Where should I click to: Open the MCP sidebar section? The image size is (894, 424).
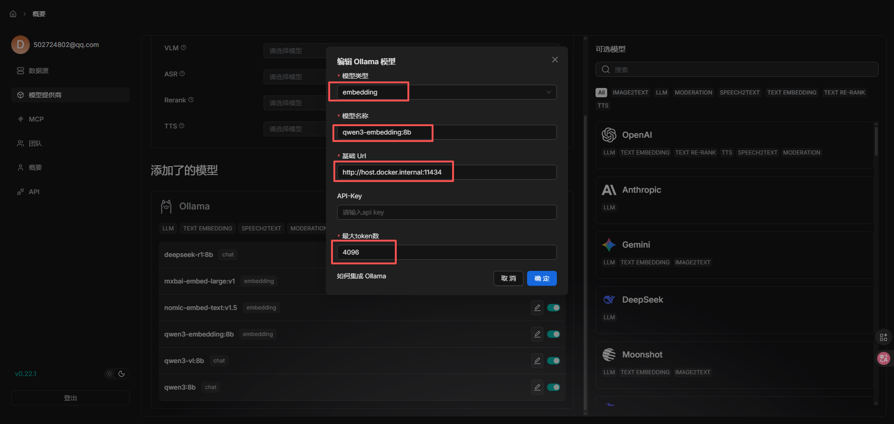coord(36,119)
